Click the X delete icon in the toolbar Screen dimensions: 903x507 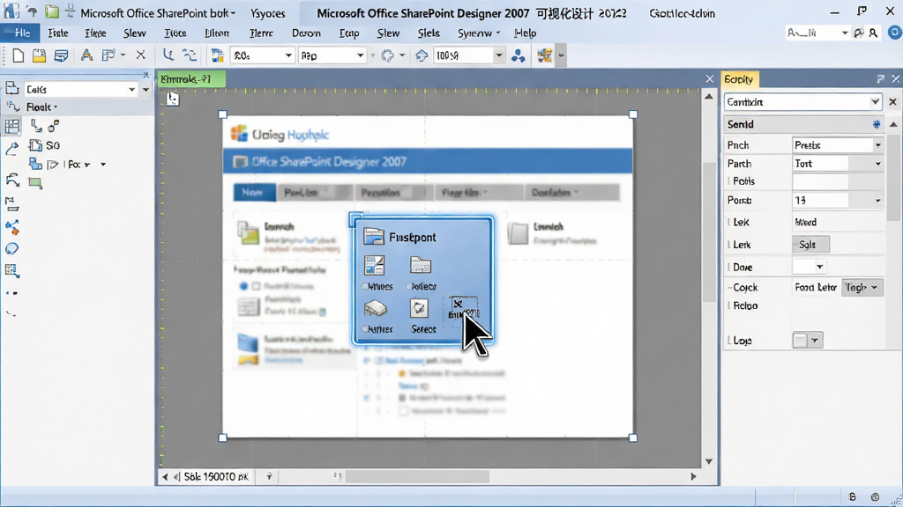click(140, 55)
